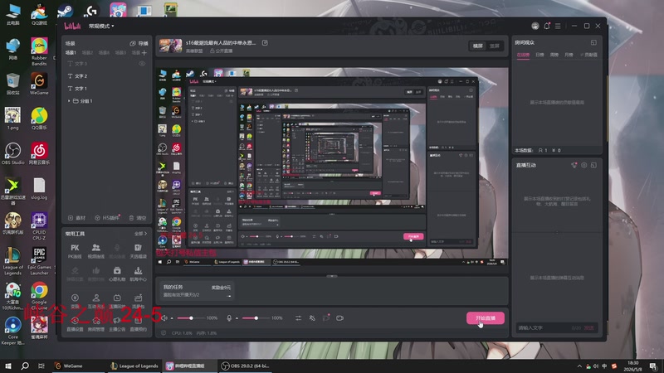Pop out the 房间观众 panel
This screenshot has width=664, height=373.
(593, 43)
